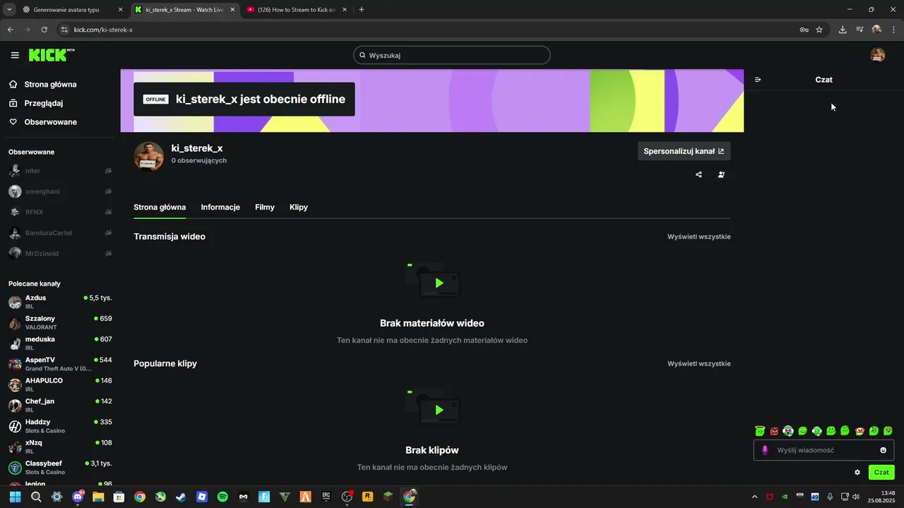Open followed channel xmerghani
Screen dimensions: 904x508
point(60,191)
